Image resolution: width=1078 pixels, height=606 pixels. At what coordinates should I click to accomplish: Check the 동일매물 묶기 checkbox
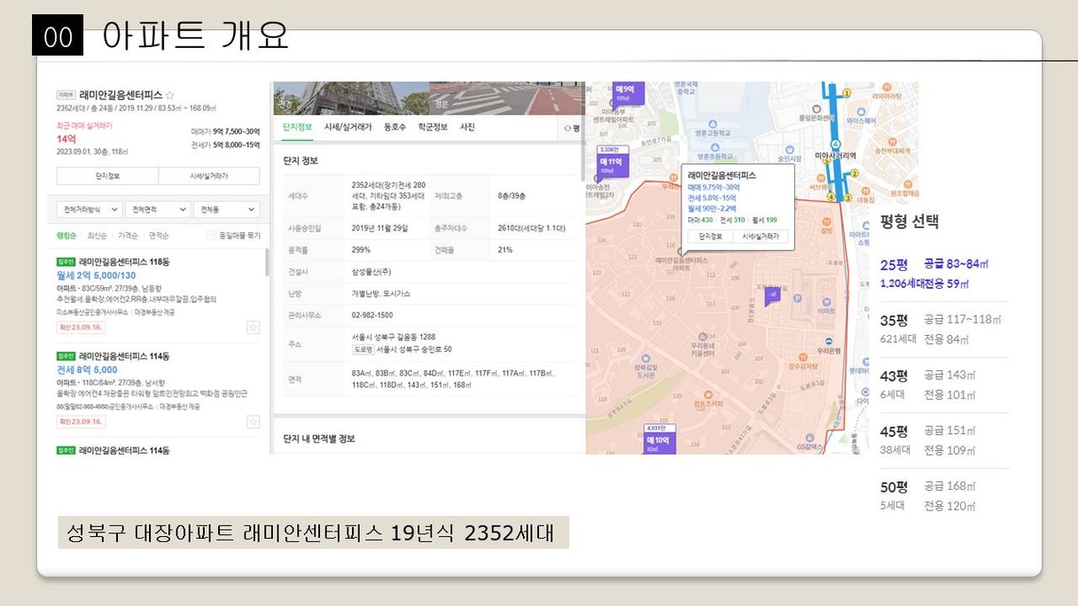pos(211,236)
